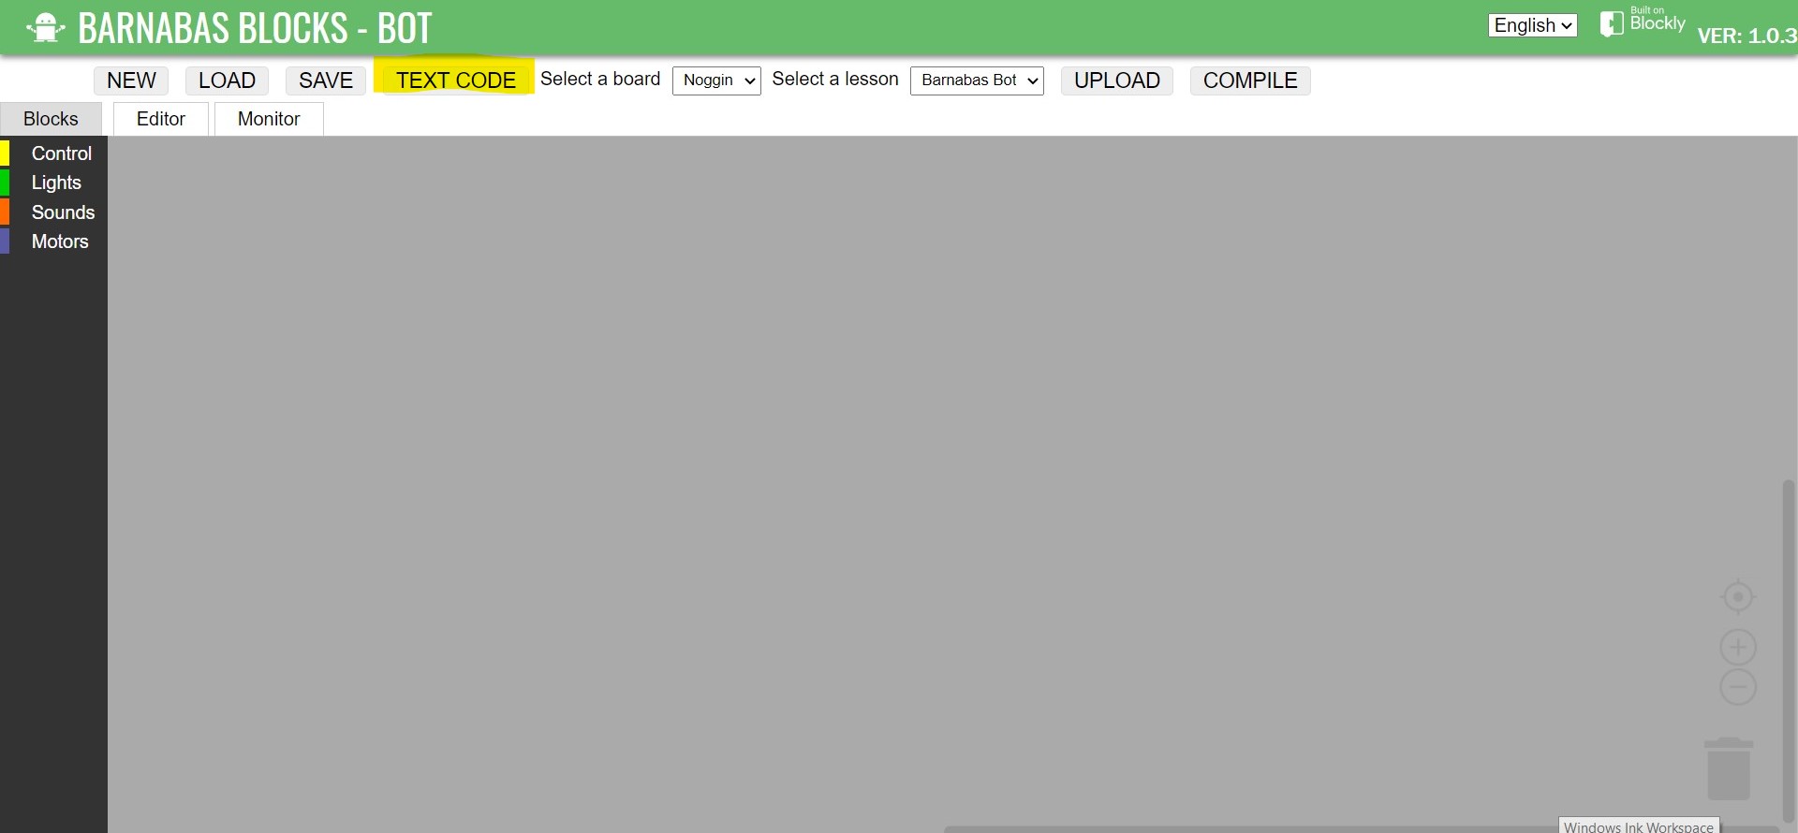1798x833 pixels.
Task: Show the TEXT CODE view
Action: click(x=455, y=80)
